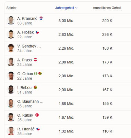Image resolution: width=131 pixels, height=138 pixels.
Task: Click the Turkish flag beside O. Kabak
Action: [x=37, y=115]
